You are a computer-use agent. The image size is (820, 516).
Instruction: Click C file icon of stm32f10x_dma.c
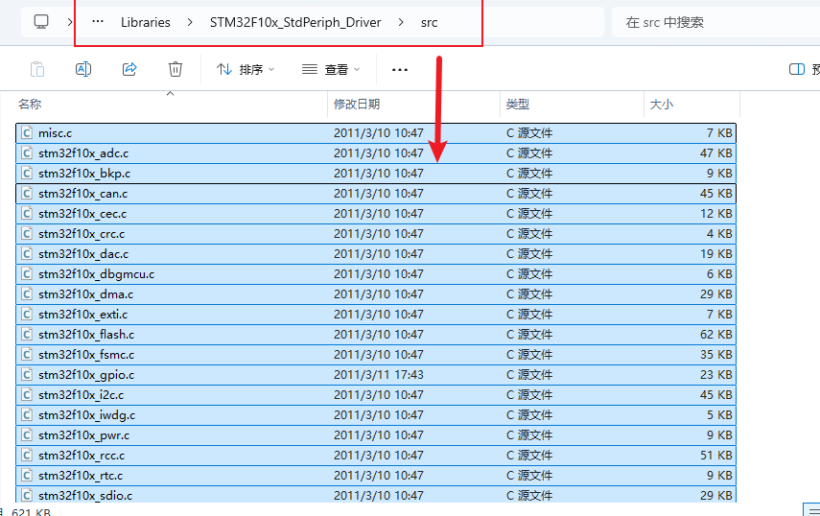[27, 293]
